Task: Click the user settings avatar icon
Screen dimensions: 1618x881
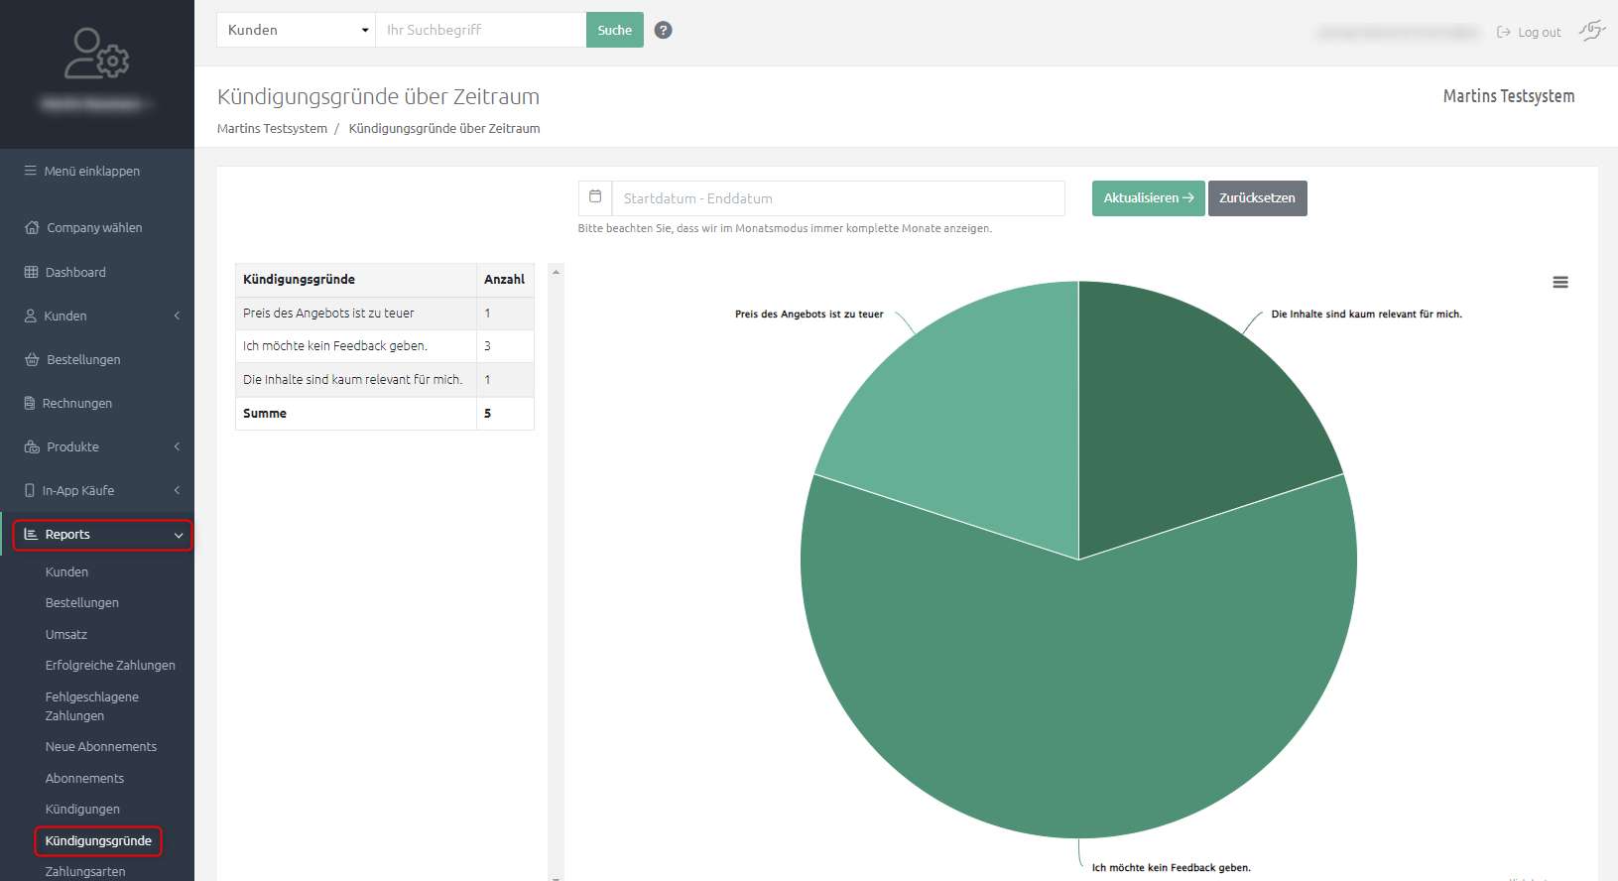Action: [x=96, y=54]
